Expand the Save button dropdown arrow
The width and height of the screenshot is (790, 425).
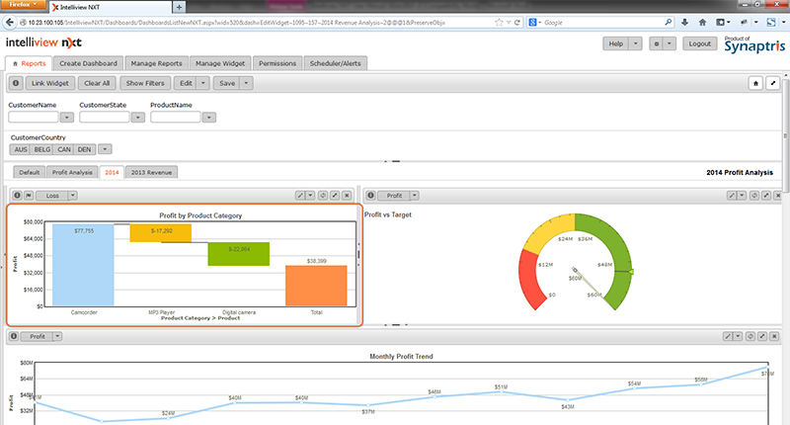[247, 84]
